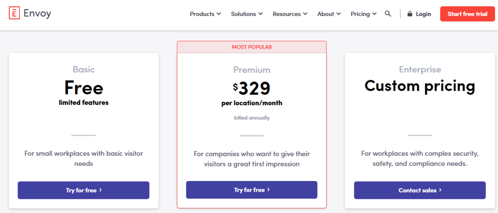498x213 pixels.
Task: Expand the Resources dropdown menu
Action: pos(290,14)
